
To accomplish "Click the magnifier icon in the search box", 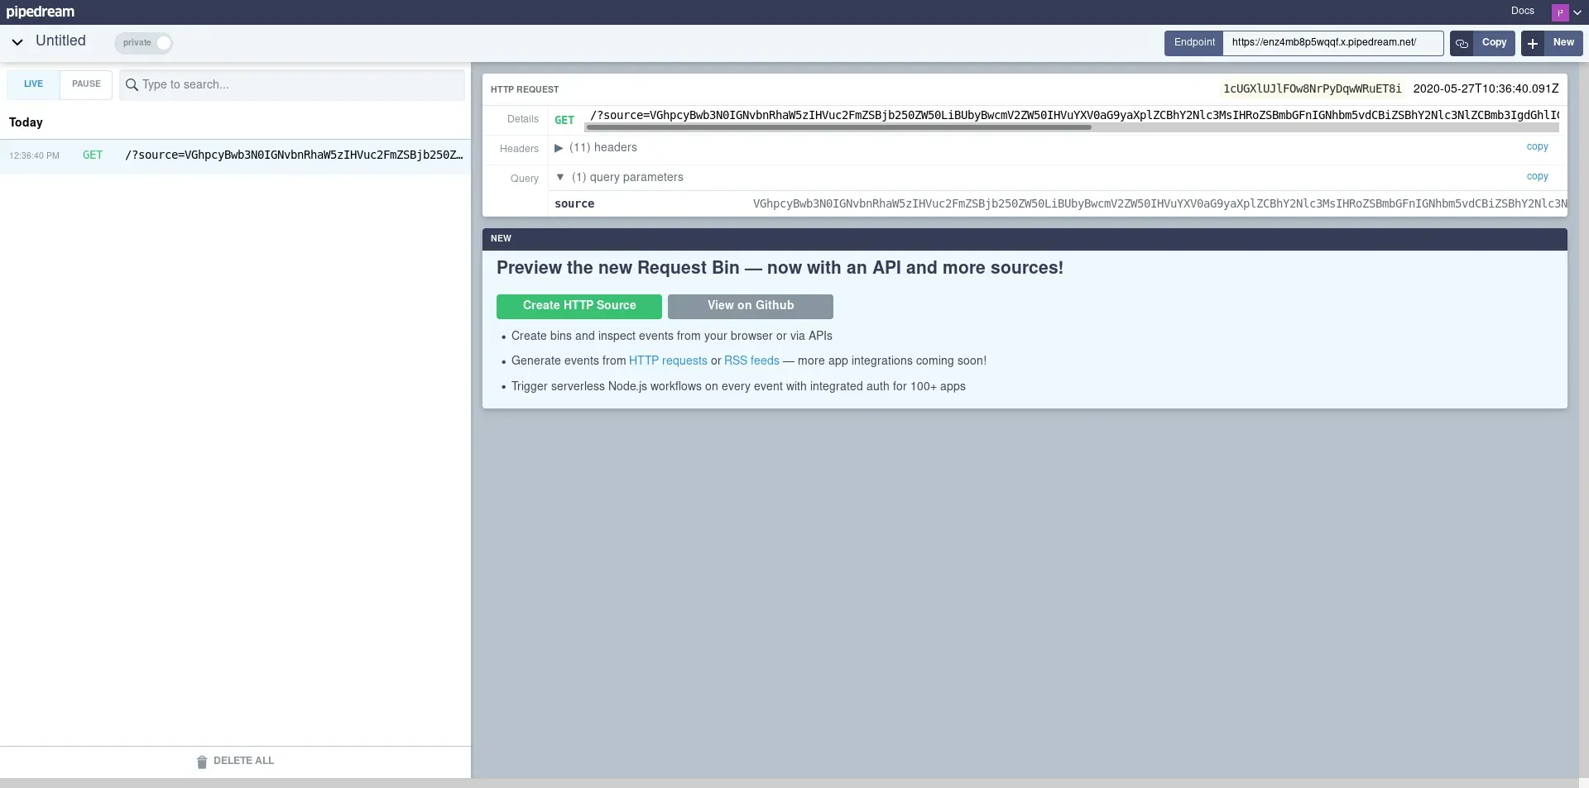I will [132, 84].
